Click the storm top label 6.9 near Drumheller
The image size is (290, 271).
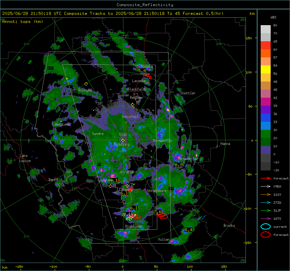(179, 164)
